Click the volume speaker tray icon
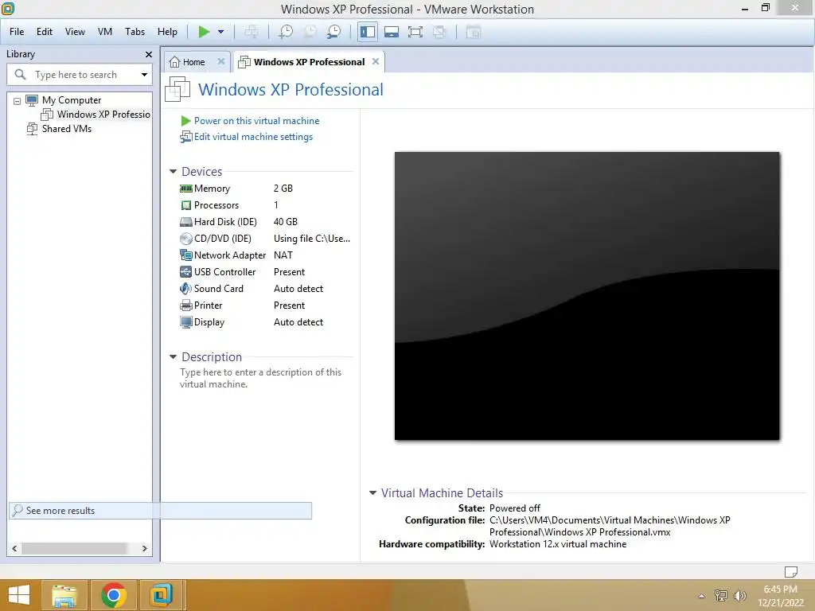This screenshot has width=815, height=611. point(740,596)
